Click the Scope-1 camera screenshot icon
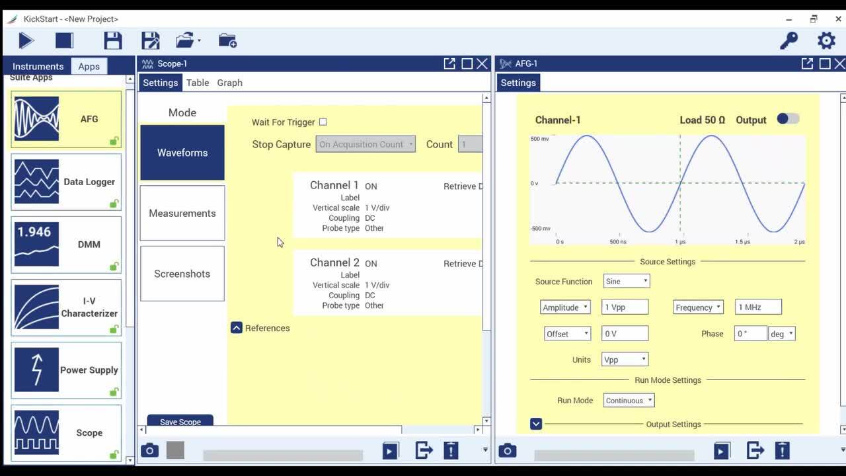Viewport: 846px width, 476px height. [150, 451]
